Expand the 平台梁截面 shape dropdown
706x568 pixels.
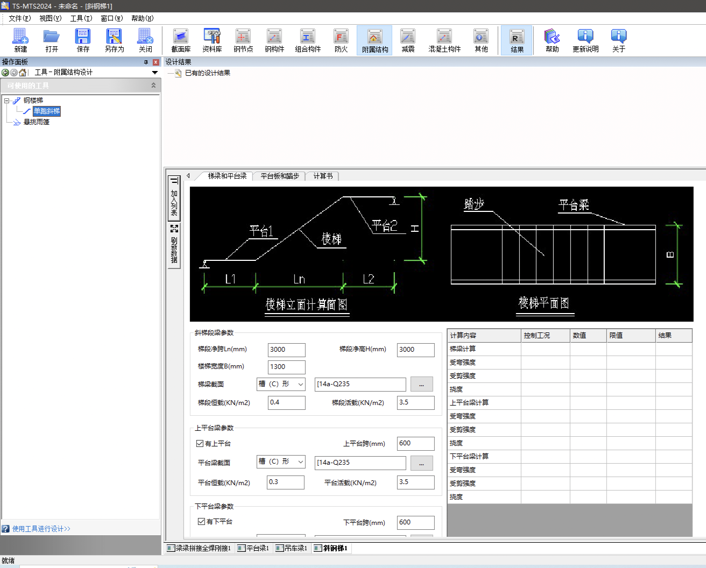[300, 462]
